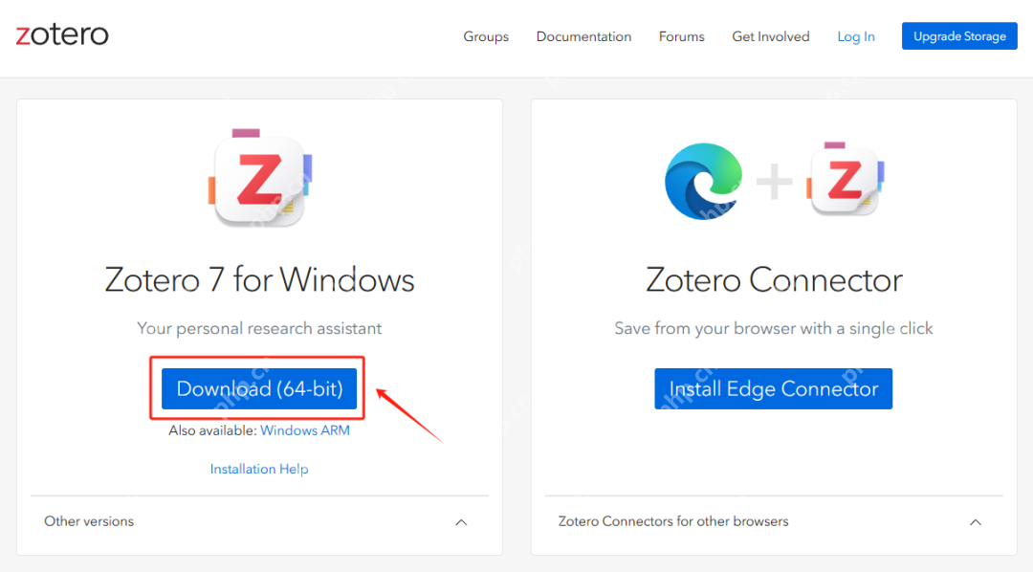This screenshot has height=572, width=1033.
Task: Click the Microsoft Edge browser icon
Action: pyautogui.click(x=703, y=182)
